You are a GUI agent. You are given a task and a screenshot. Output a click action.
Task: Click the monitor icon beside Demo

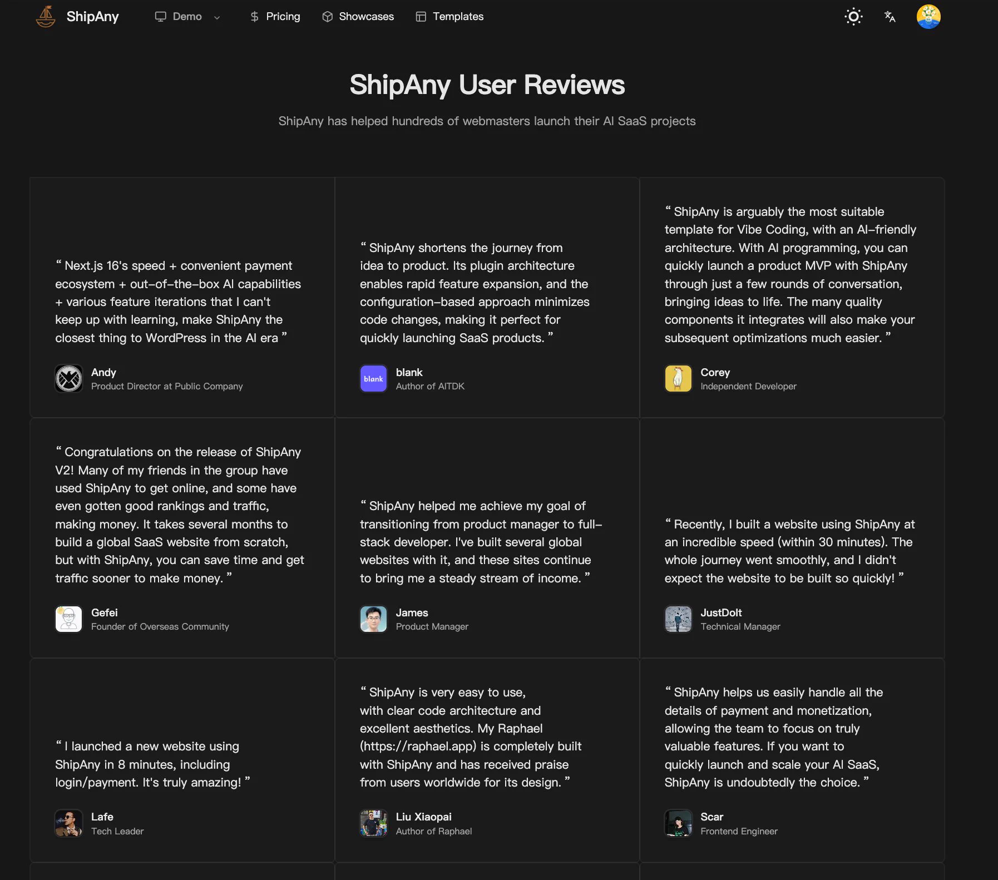point(161,17)
